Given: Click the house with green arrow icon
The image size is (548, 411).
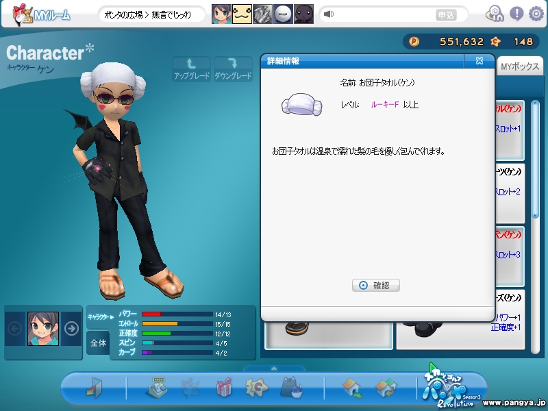Looking at the screenshot, I should pyautogui.click(x=352, y=388).
